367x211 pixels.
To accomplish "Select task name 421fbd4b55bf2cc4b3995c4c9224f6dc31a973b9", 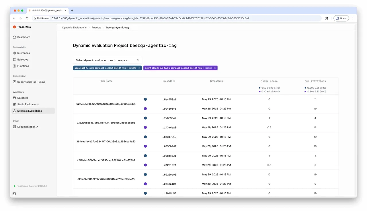I will (x=106, y=160).
